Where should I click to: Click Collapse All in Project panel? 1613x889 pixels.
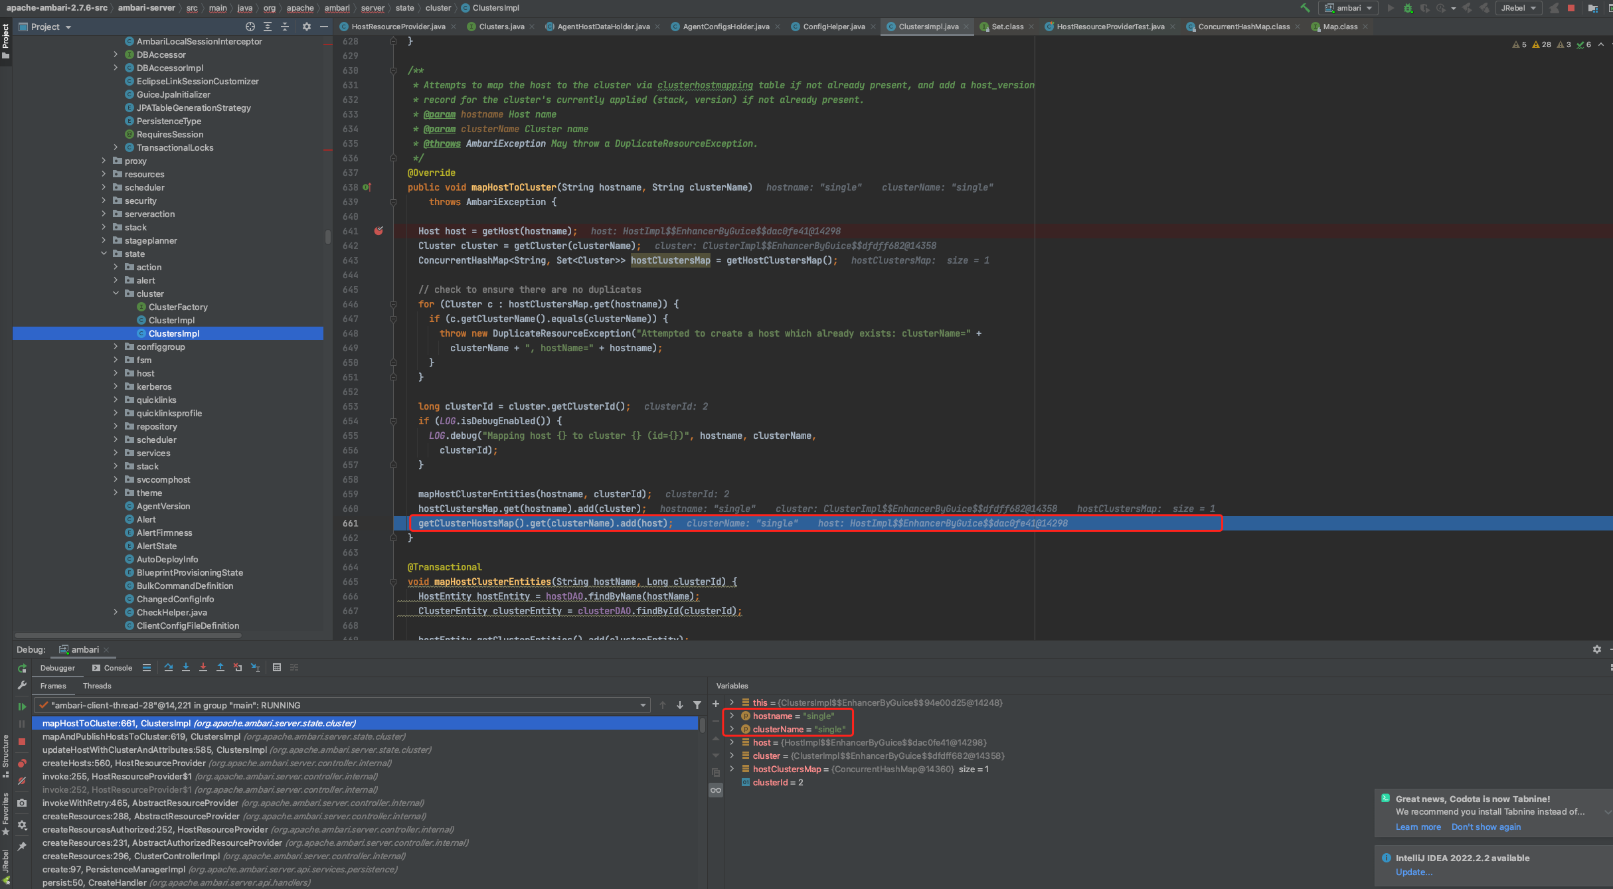[285, 27]
